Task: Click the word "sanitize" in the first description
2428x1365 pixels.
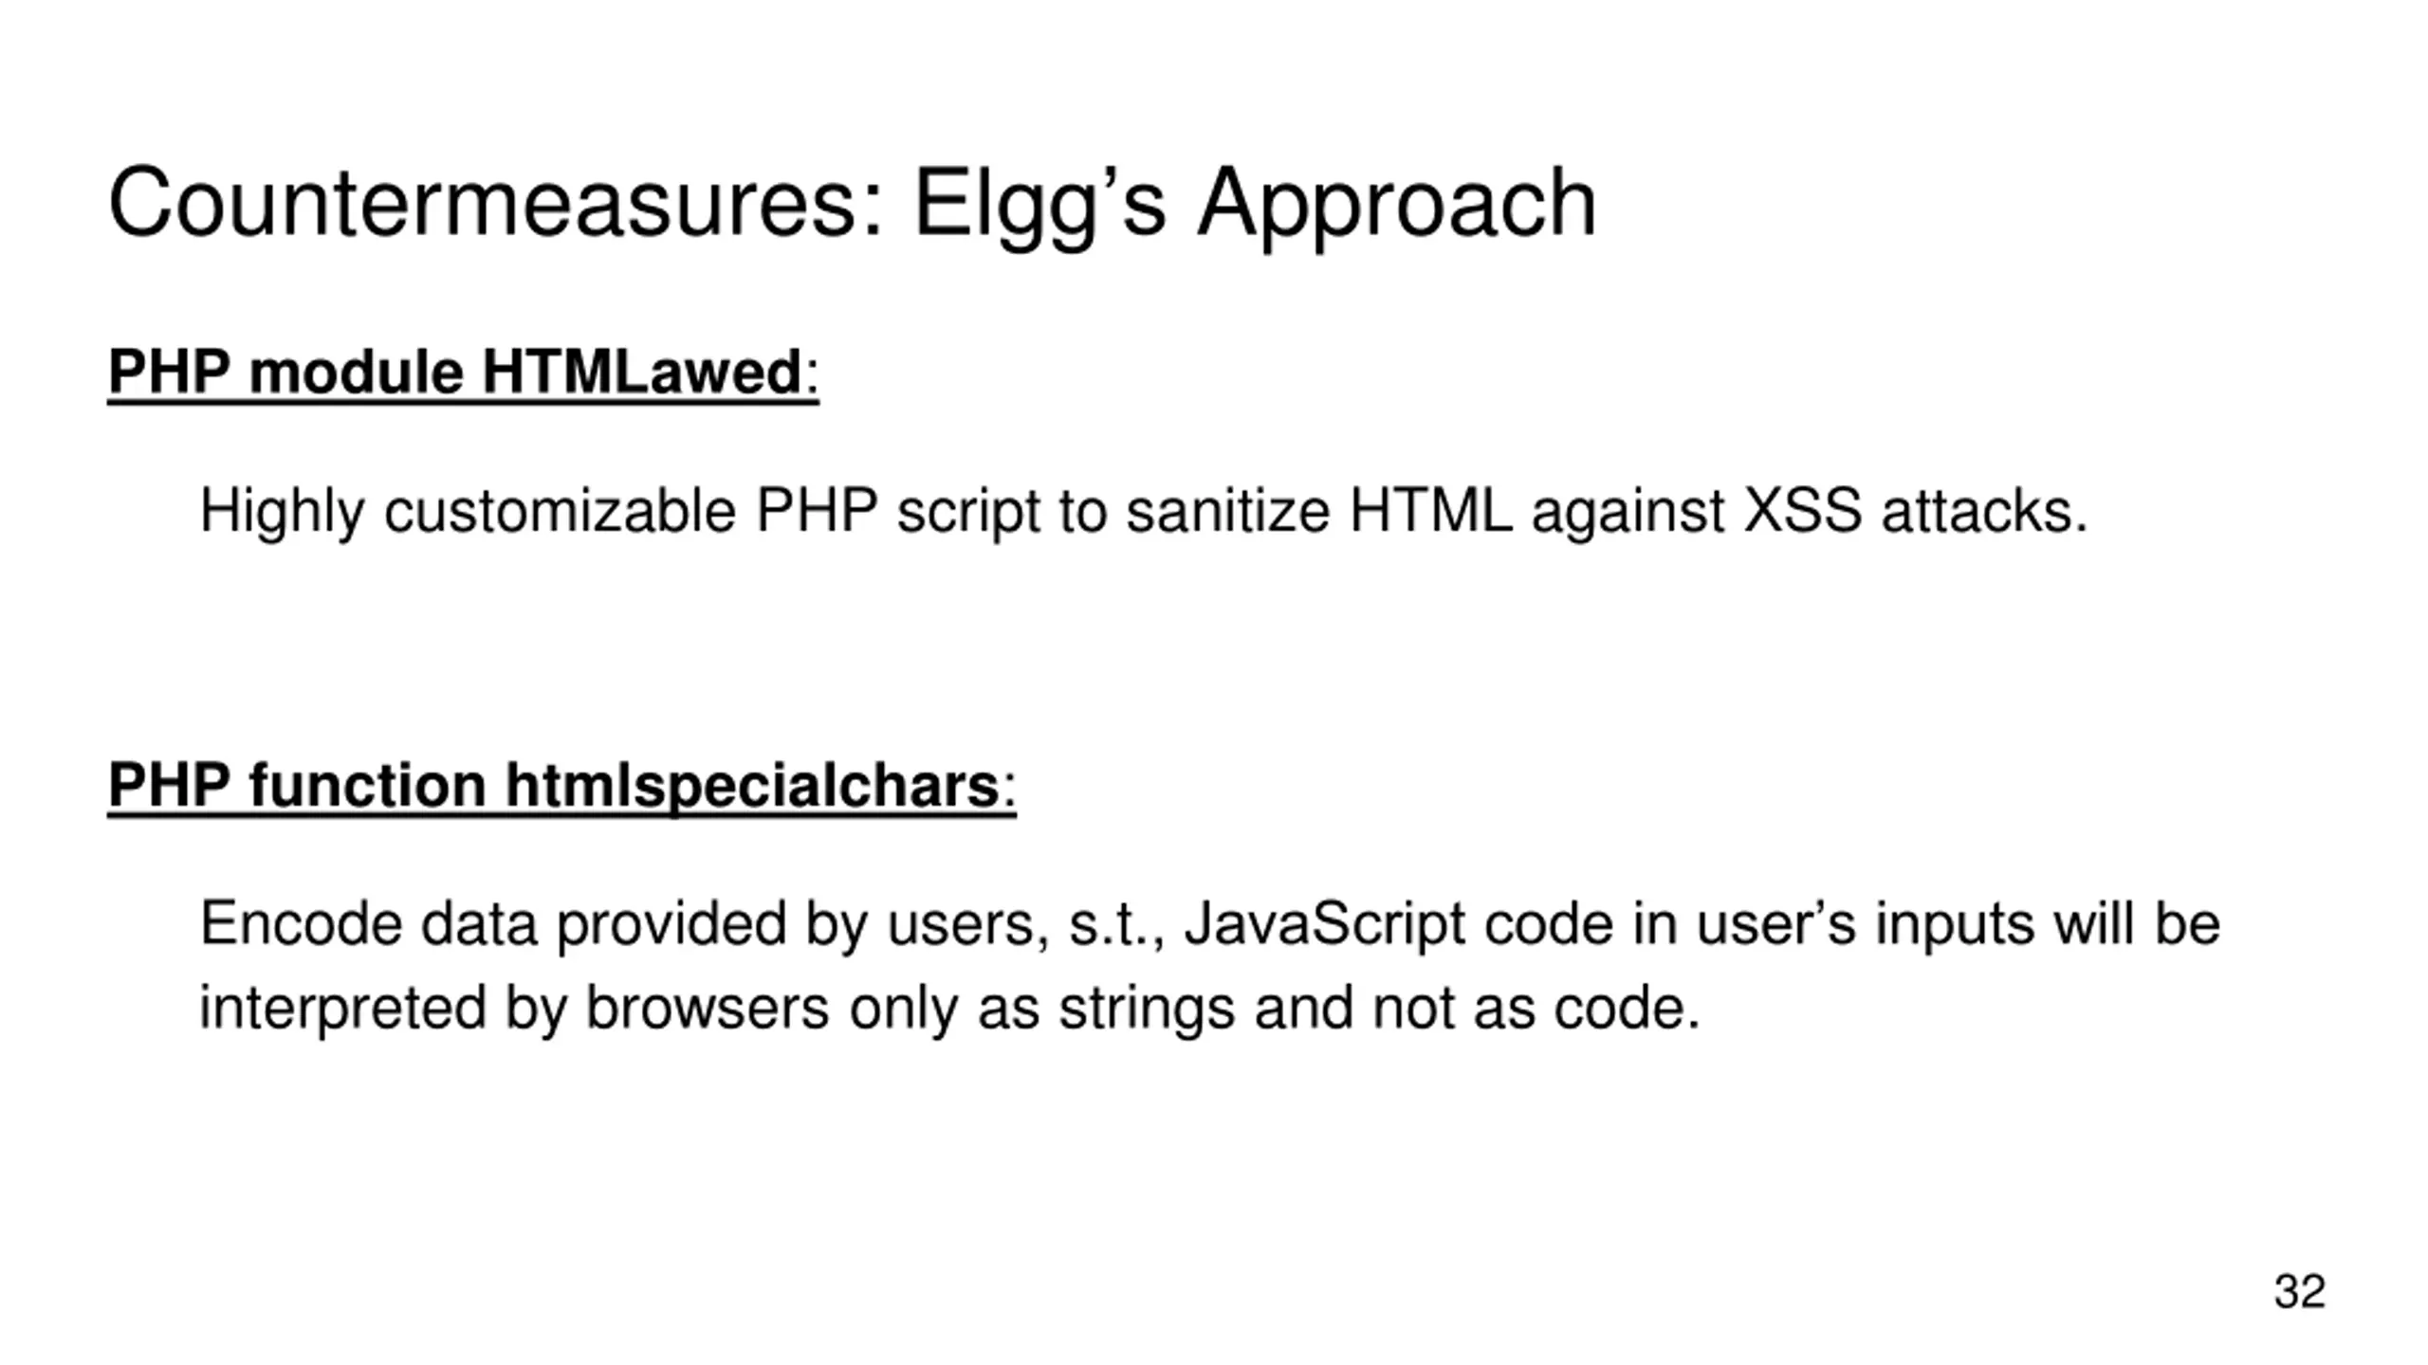Action: pyautogui.click(x=1227, y=511)
